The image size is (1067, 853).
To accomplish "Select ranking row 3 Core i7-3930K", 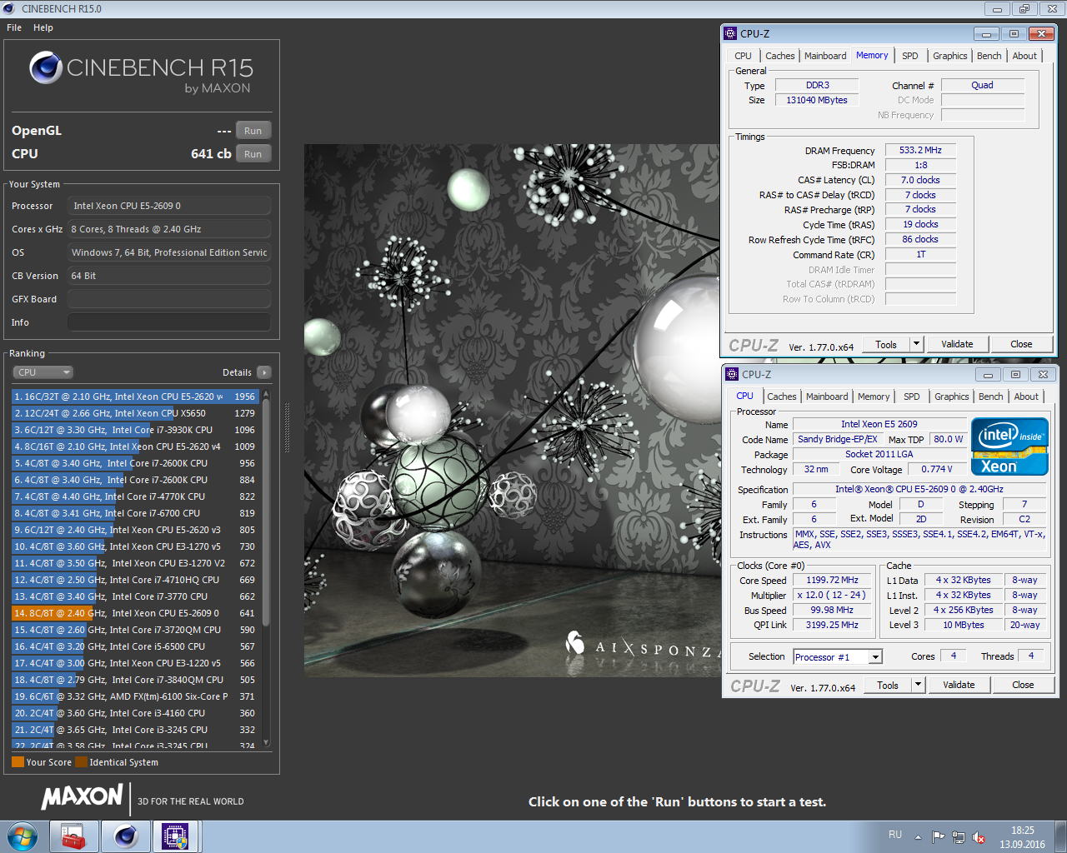I will (135, 430).
